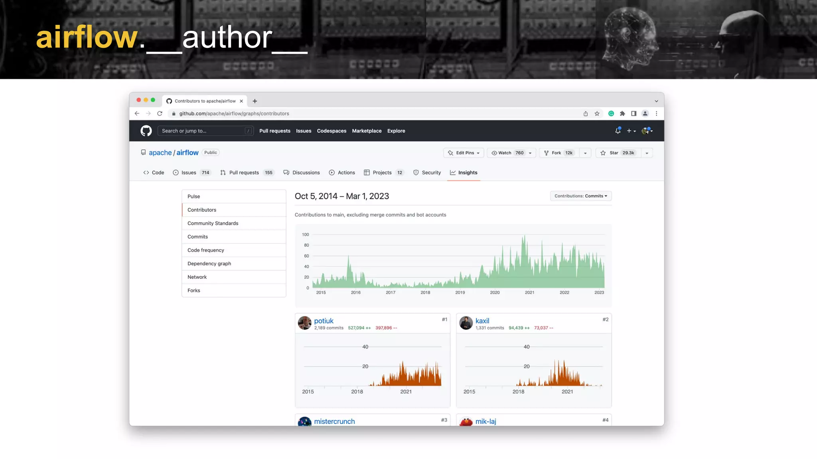This screenshot has width=817, height=459.
Task: Click the browser reload icon
Action: coord(160,114)
